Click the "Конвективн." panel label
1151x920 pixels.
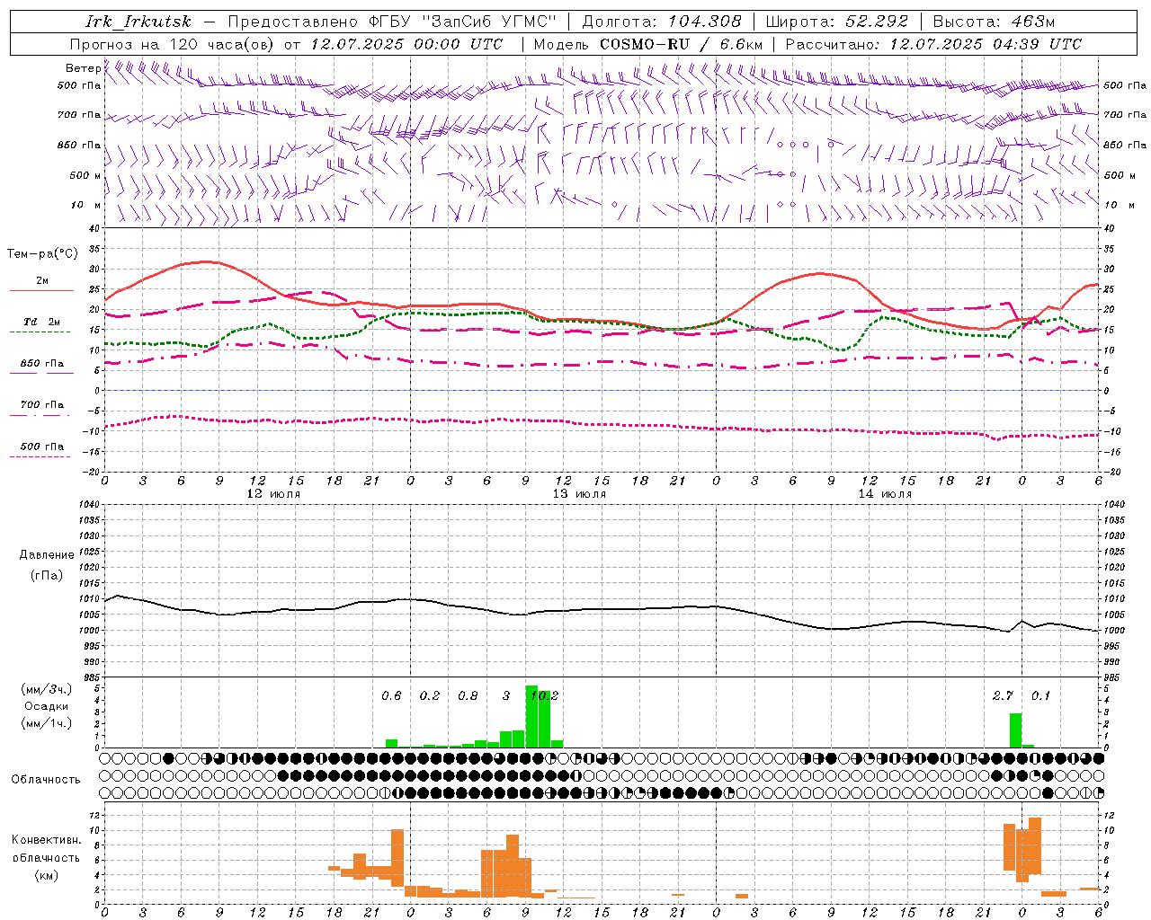pyautogui.click(x=46, y=840)
